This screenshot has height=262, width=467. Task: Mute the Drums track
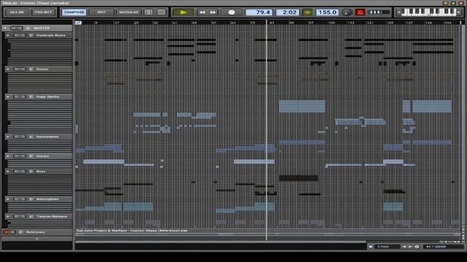17,69
